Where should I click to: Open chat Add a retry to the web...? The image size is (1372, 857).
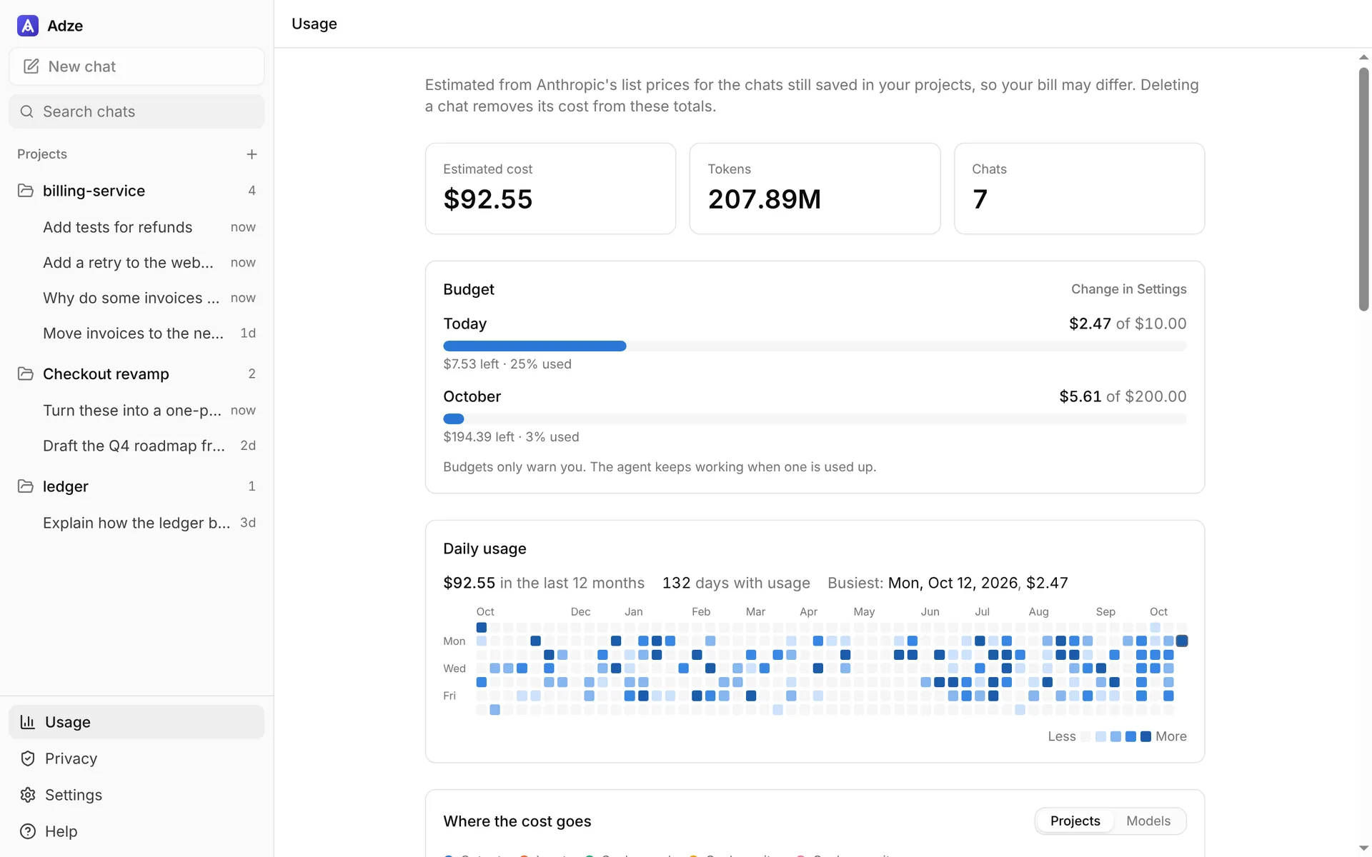136,263
